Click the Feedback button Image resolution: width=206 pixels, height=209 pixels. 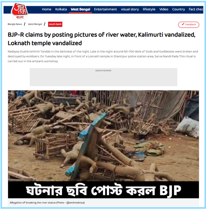(189, 25)
